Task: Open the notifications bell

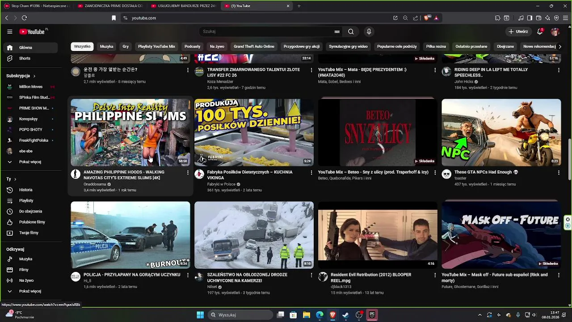Action: point(540,32)
